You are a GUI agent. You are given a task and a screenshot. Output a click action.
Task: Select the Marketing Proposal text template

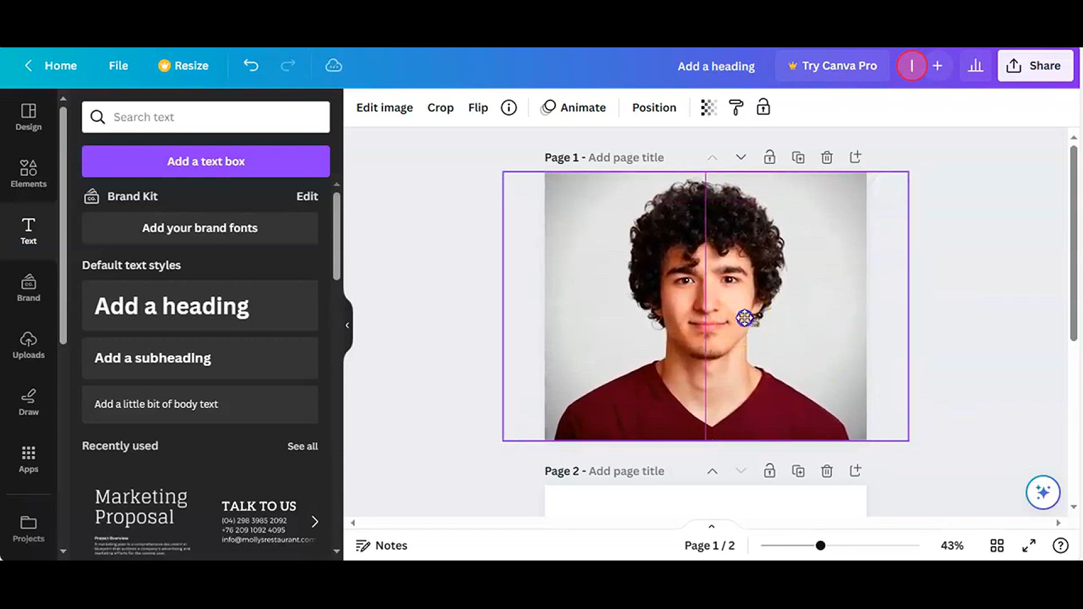click(x=142, y=521)
